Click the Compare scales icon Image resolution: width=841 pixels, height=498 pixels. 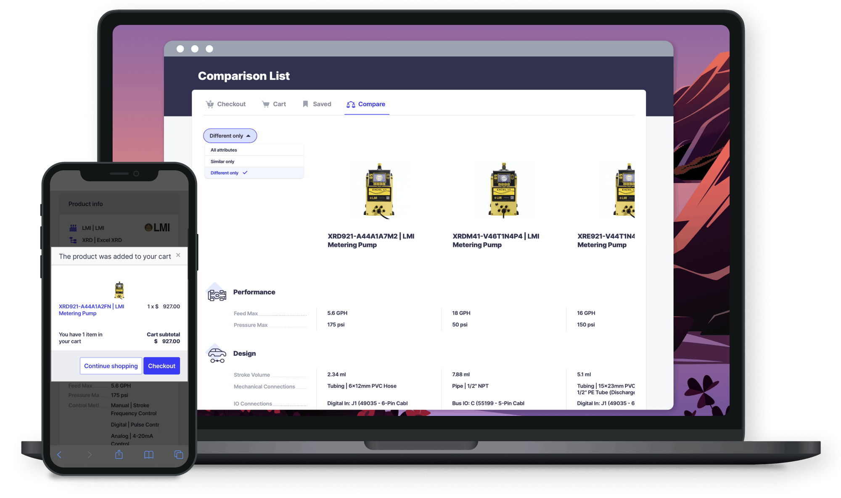pos(351,104)
